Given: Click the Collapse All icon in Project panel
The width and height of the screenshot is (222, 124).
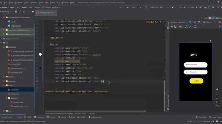Looking at the screenshot, I should [x=24, y=11].
